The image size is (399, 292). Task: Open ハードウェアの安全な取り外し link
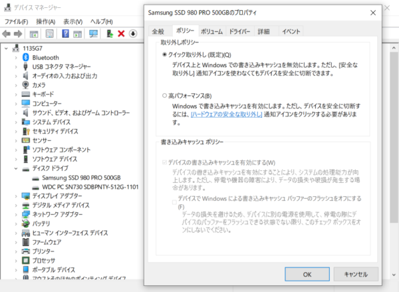pyautogui.click(x=227, y=114)
